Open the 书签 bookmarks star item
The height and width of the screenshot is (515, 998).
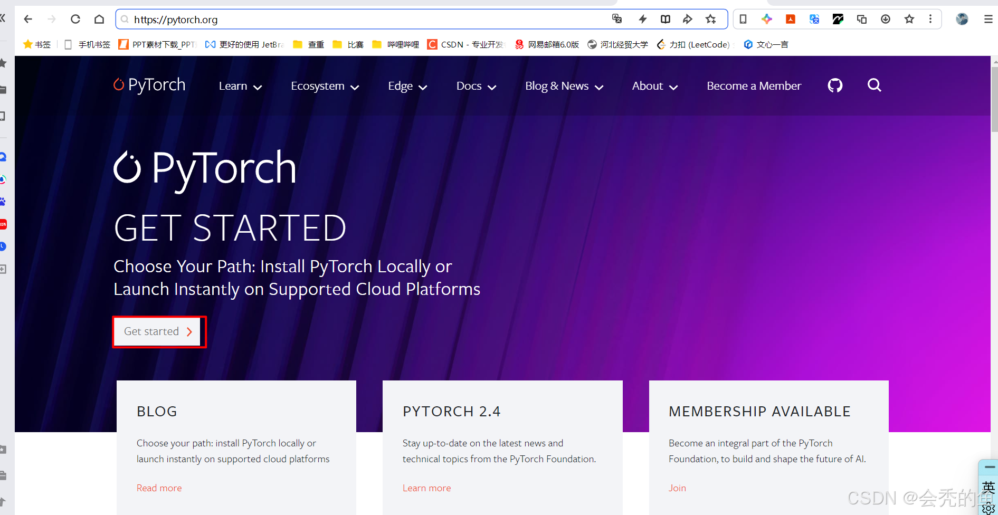pyautogui.click(x=37, y=44)
